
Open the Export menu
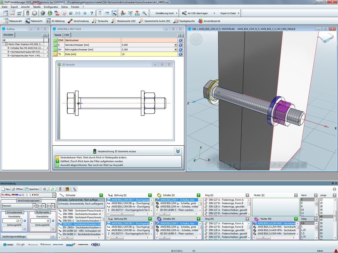click(14, 7)
